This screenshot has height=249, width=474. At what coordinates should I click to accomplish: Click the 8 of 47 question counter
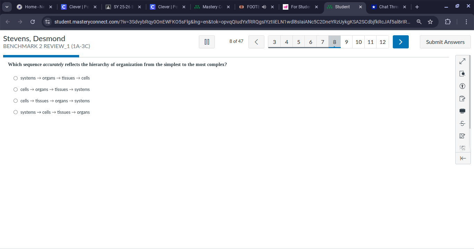[236, 41]
